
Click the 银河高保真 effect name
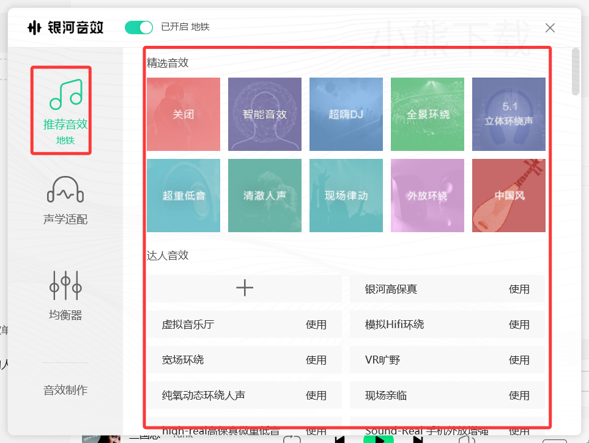tap(391, 289)
